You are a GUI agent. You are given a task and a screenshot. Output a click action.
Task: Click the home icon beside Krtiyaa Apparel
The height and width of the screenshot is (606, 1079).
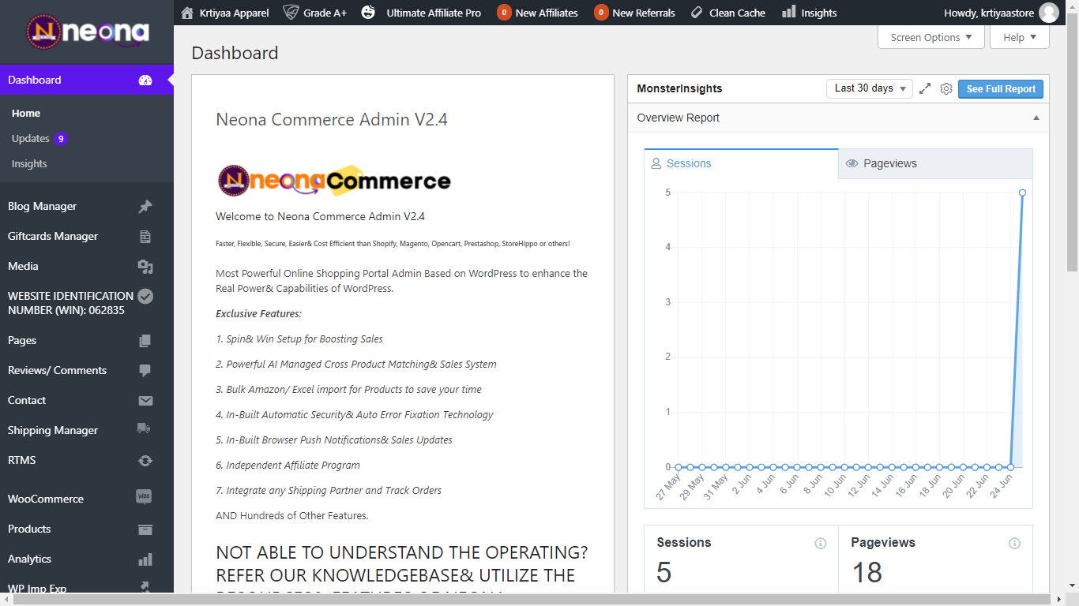point(187,13)
